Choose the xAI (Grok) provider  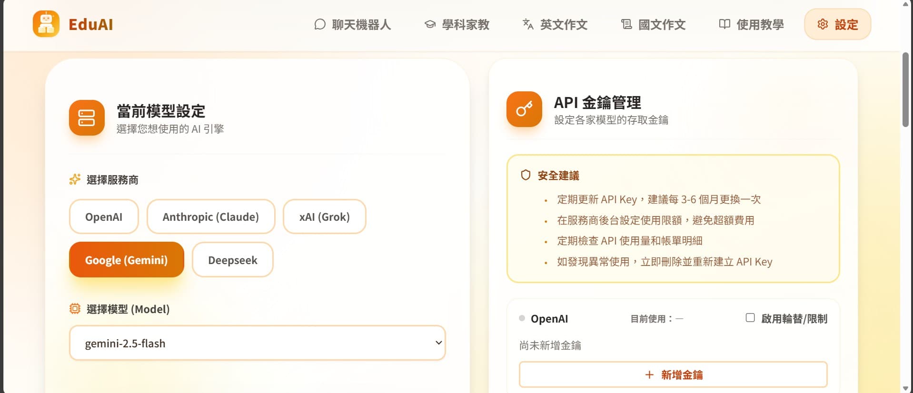click(x=325, y=216)
